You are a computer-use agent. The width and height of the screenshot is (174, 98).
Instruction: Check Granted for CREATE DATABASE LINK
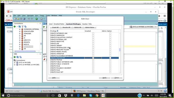click(93, 33)
